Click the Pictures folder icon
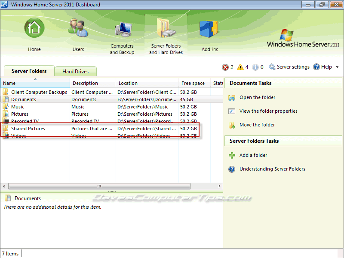Screen dimensions: 344x258 click(x=6, y=114)
